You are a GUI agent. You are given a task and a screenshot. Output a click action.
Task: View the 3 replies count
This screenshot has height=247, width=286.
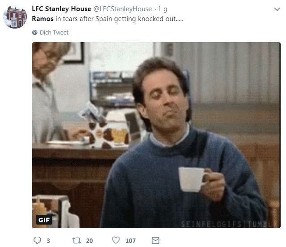[48, 241]
